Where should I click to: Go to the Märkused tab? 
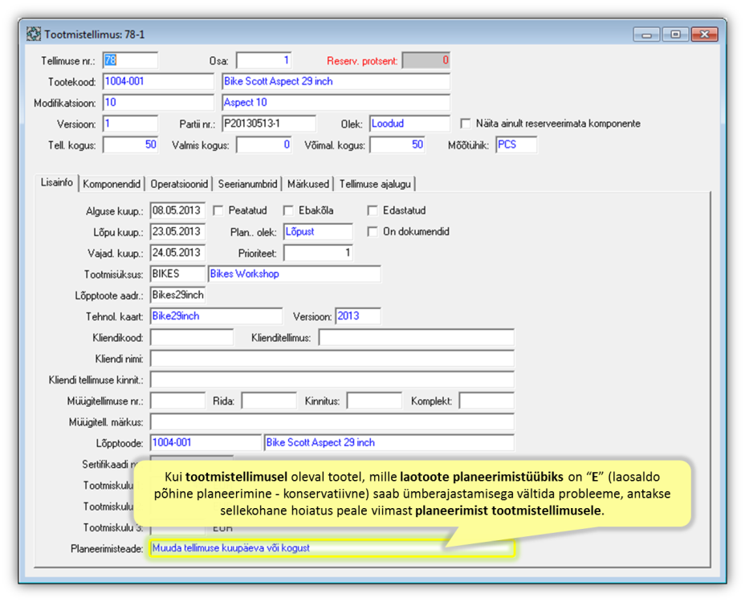(308, 184)
